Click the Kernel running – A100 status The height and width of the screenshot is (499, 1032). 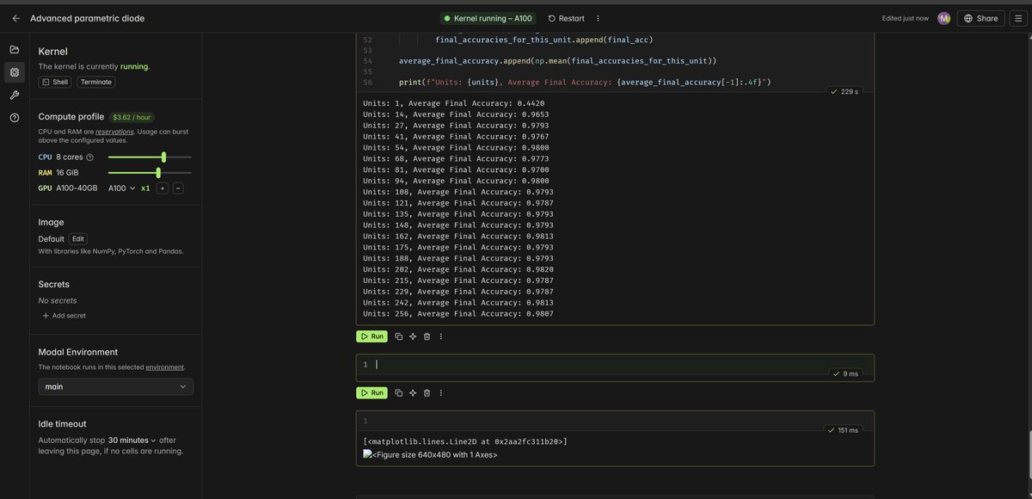(488, 18)
